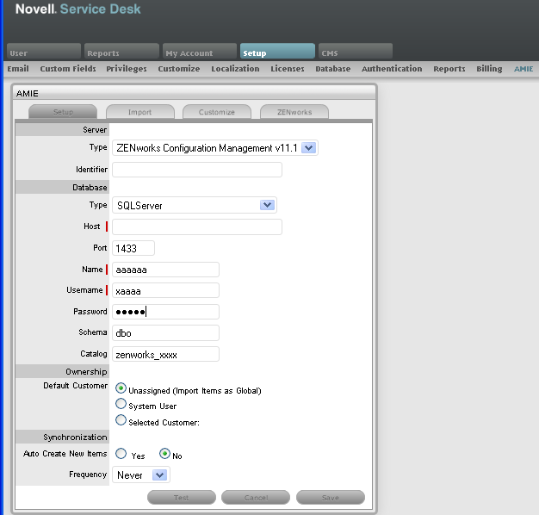539x515 pixels.
Task: Select Unassigned (Import Items as Global) radio
Action: click(121, 388)
